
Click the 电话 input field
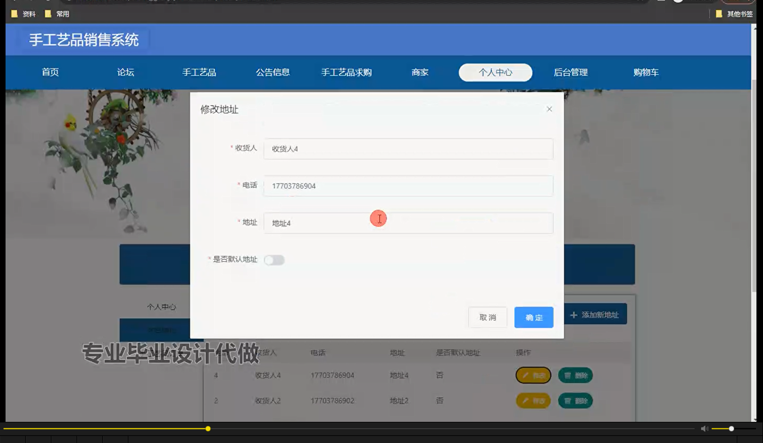click(x=408, y=186)
